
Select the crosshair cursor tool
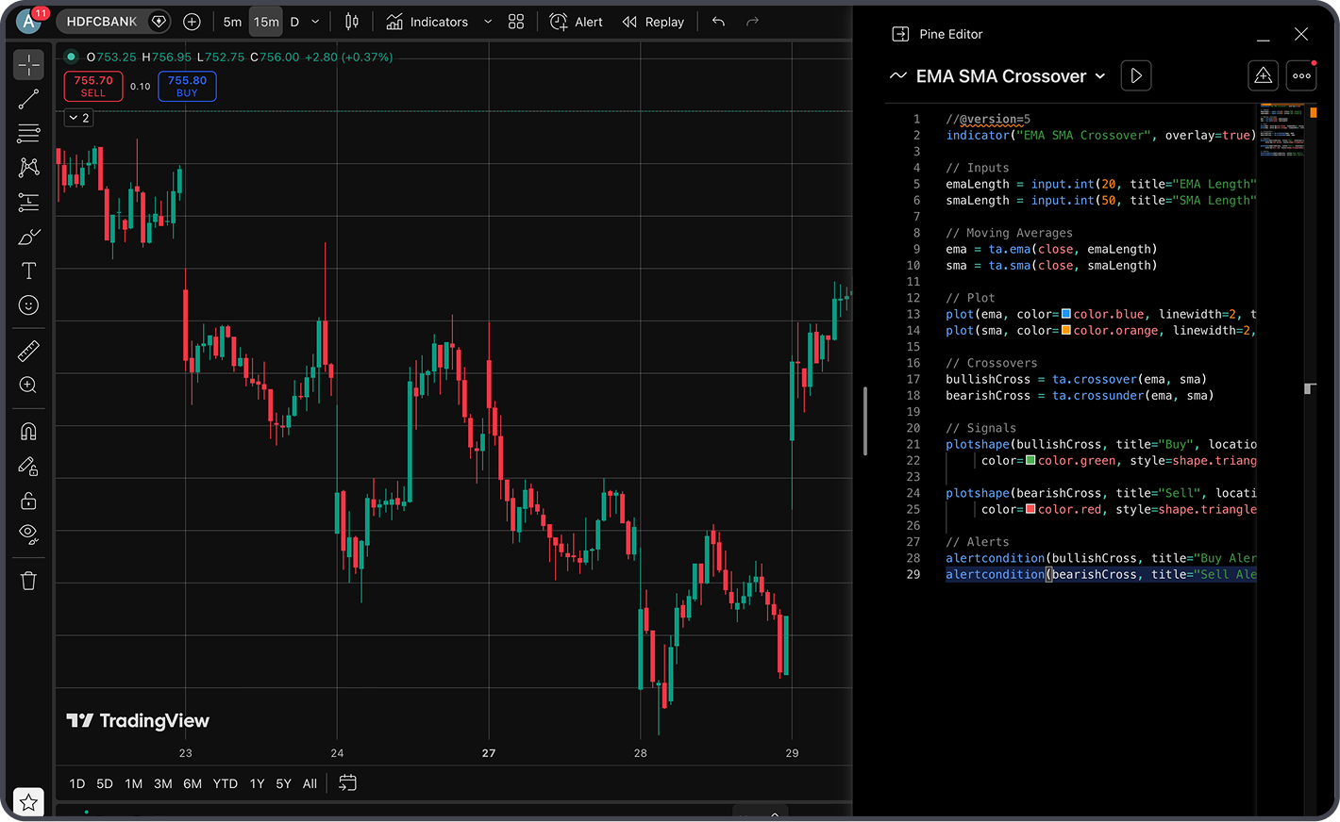pyautogui.click(x=29, y=64)
